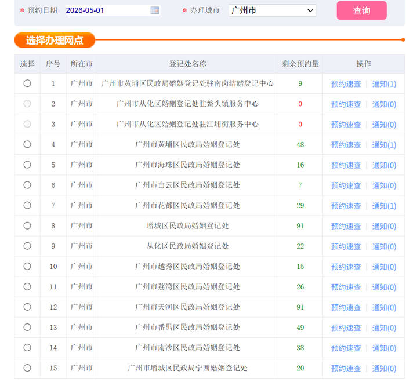Click the 选择办理网点 orange section header

[x=55, y=40]
